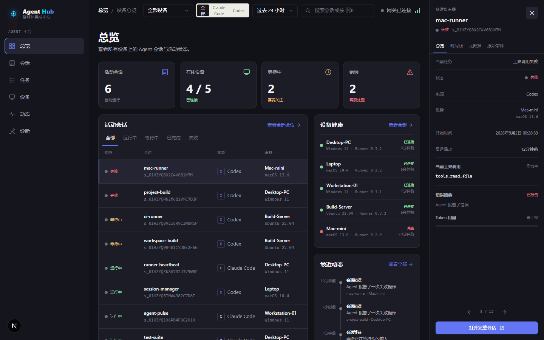Select the project-build session row

pyautogui.click(x=203, y=196)
